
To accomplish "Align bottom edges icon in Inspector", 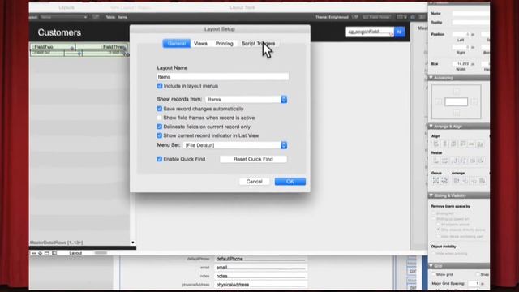I will tap(481, 144).
